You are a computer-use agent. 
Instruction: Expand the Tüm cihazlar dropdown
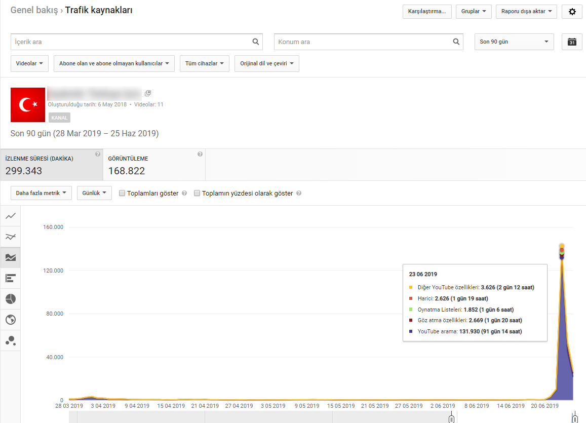(205, 63)
